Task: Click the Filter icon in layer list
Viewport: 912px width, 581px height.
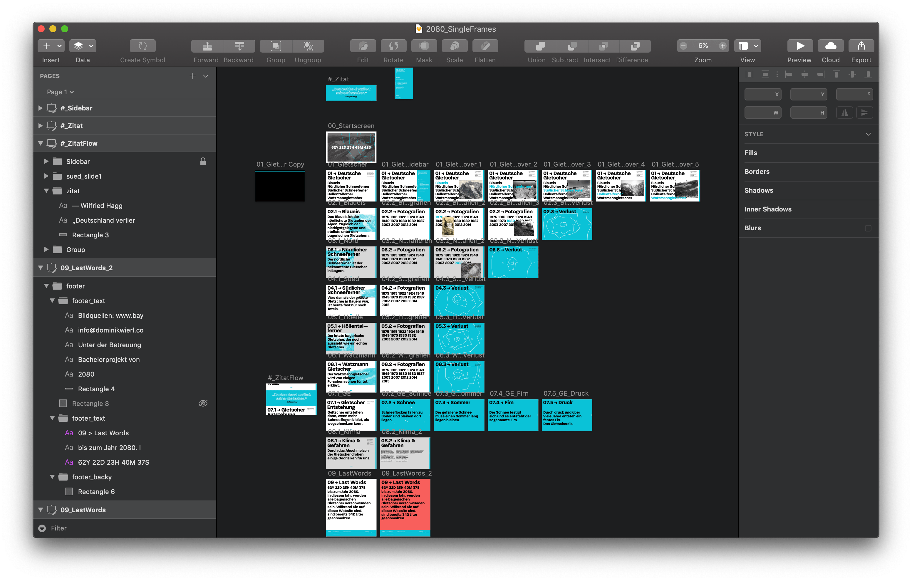Action: pos(42,528)
